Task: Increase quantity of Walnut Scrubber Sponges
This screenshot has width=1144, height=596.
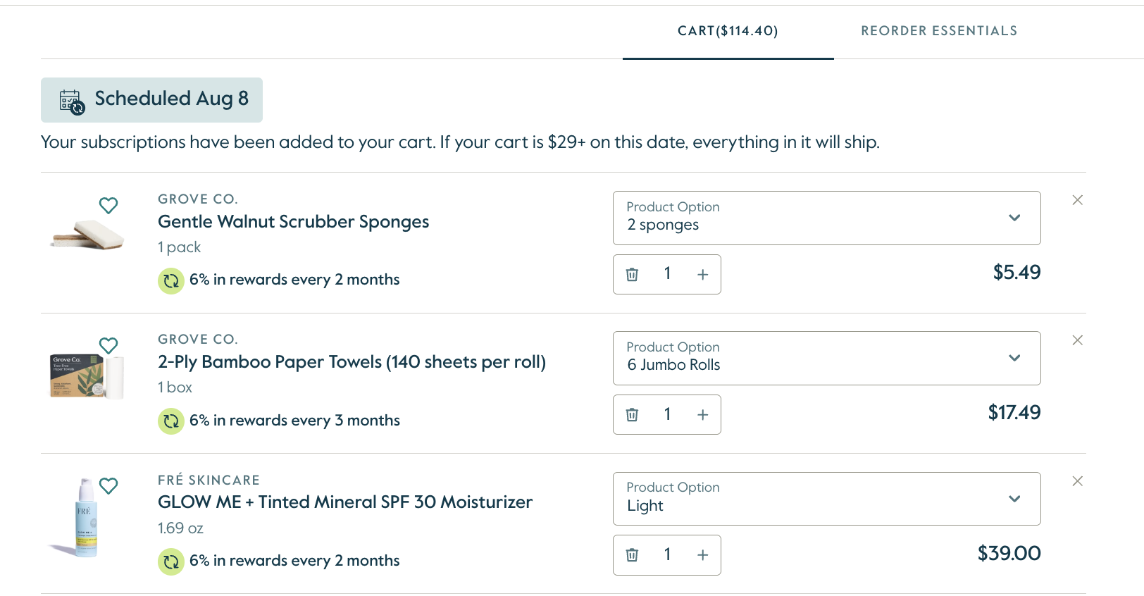Action: coord(703,274)
